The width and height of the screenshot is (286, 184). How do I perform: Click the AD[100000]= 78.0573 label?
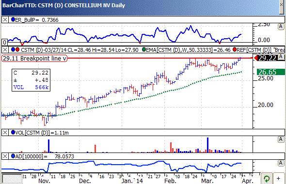pos(45,156)
